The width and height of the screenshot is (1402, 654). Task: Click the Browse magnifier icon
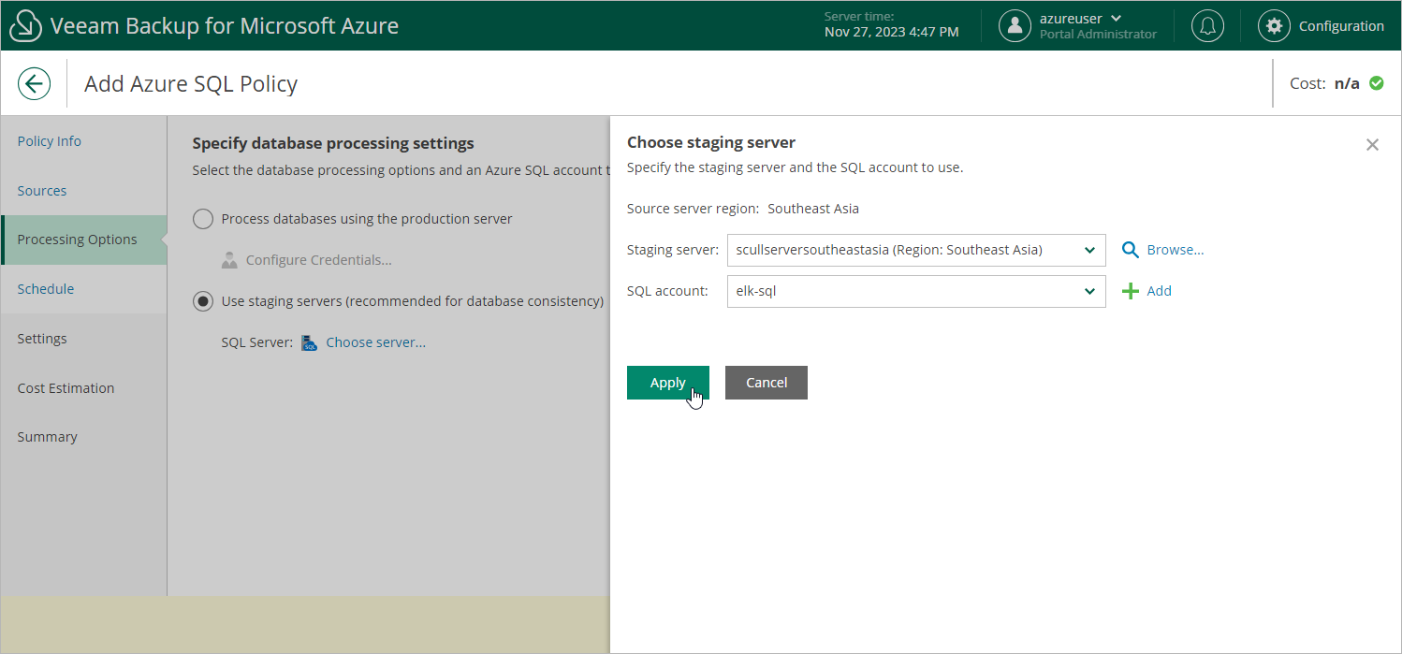[1131, 250]
